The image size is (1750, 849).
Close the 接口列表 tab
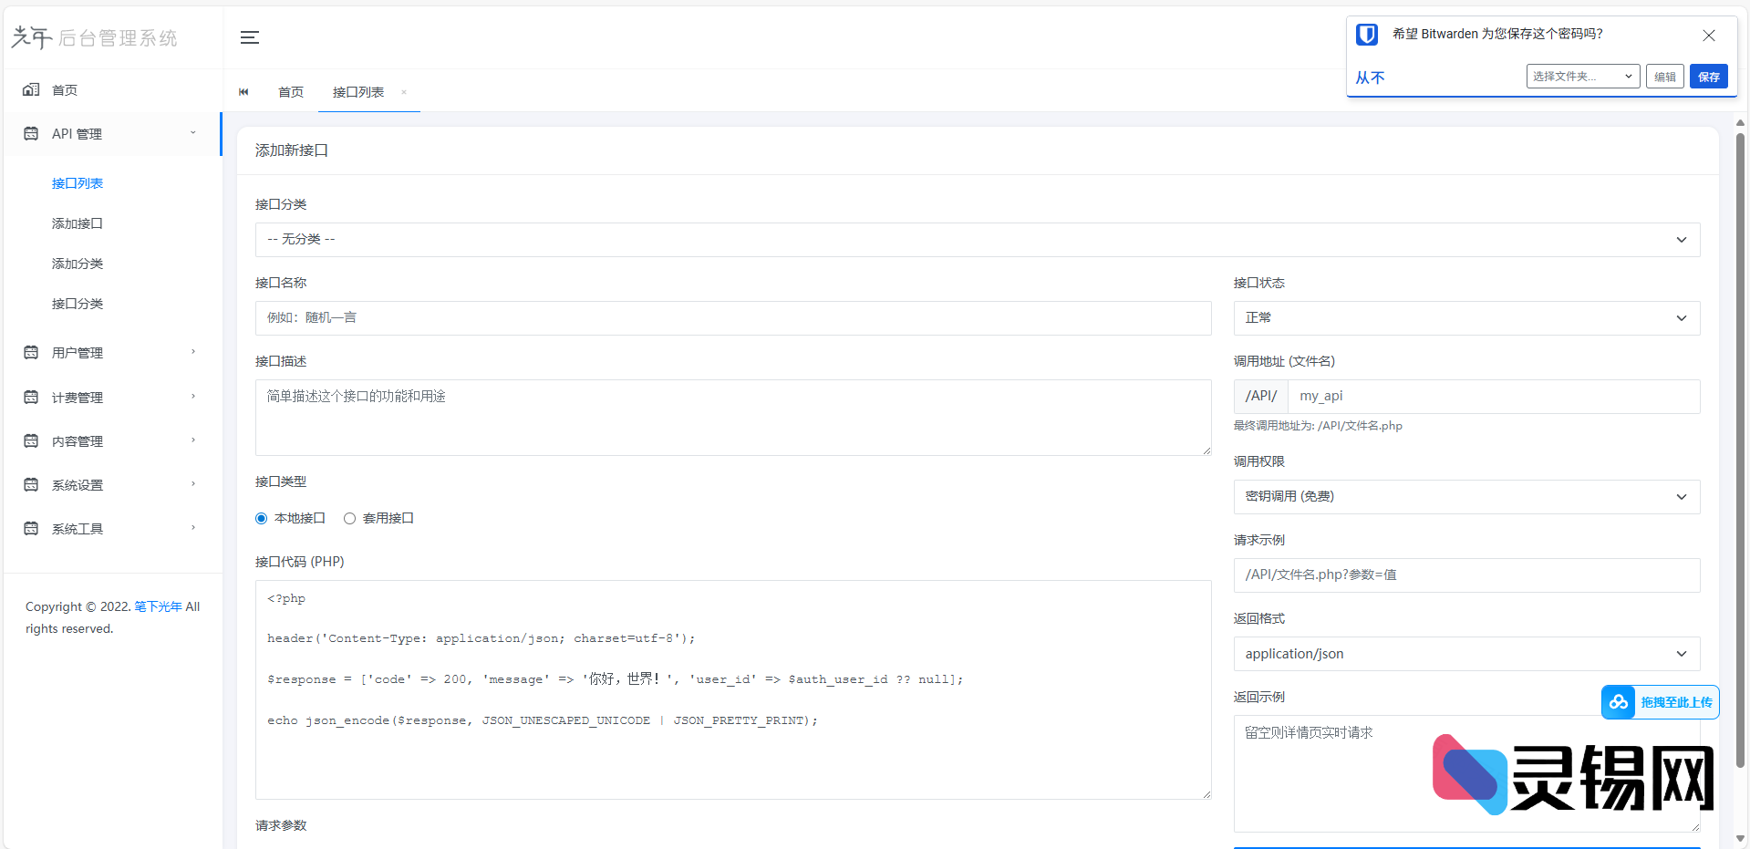click(x=404, y=92)
